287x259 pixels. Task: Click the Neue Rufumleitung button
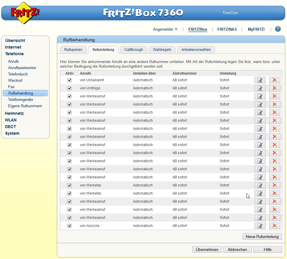262,236
